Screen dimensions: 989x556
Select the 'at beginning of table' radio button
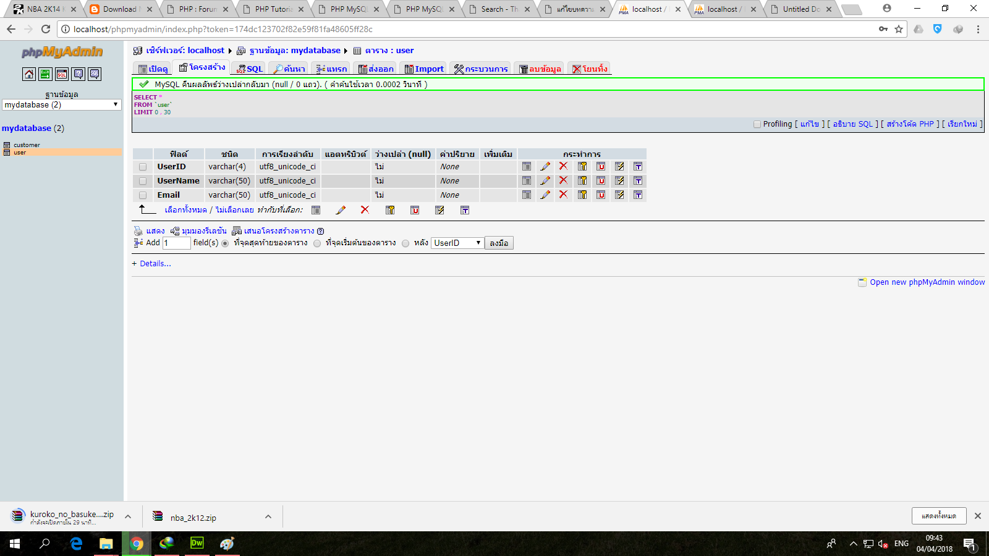tap(317, 243)
